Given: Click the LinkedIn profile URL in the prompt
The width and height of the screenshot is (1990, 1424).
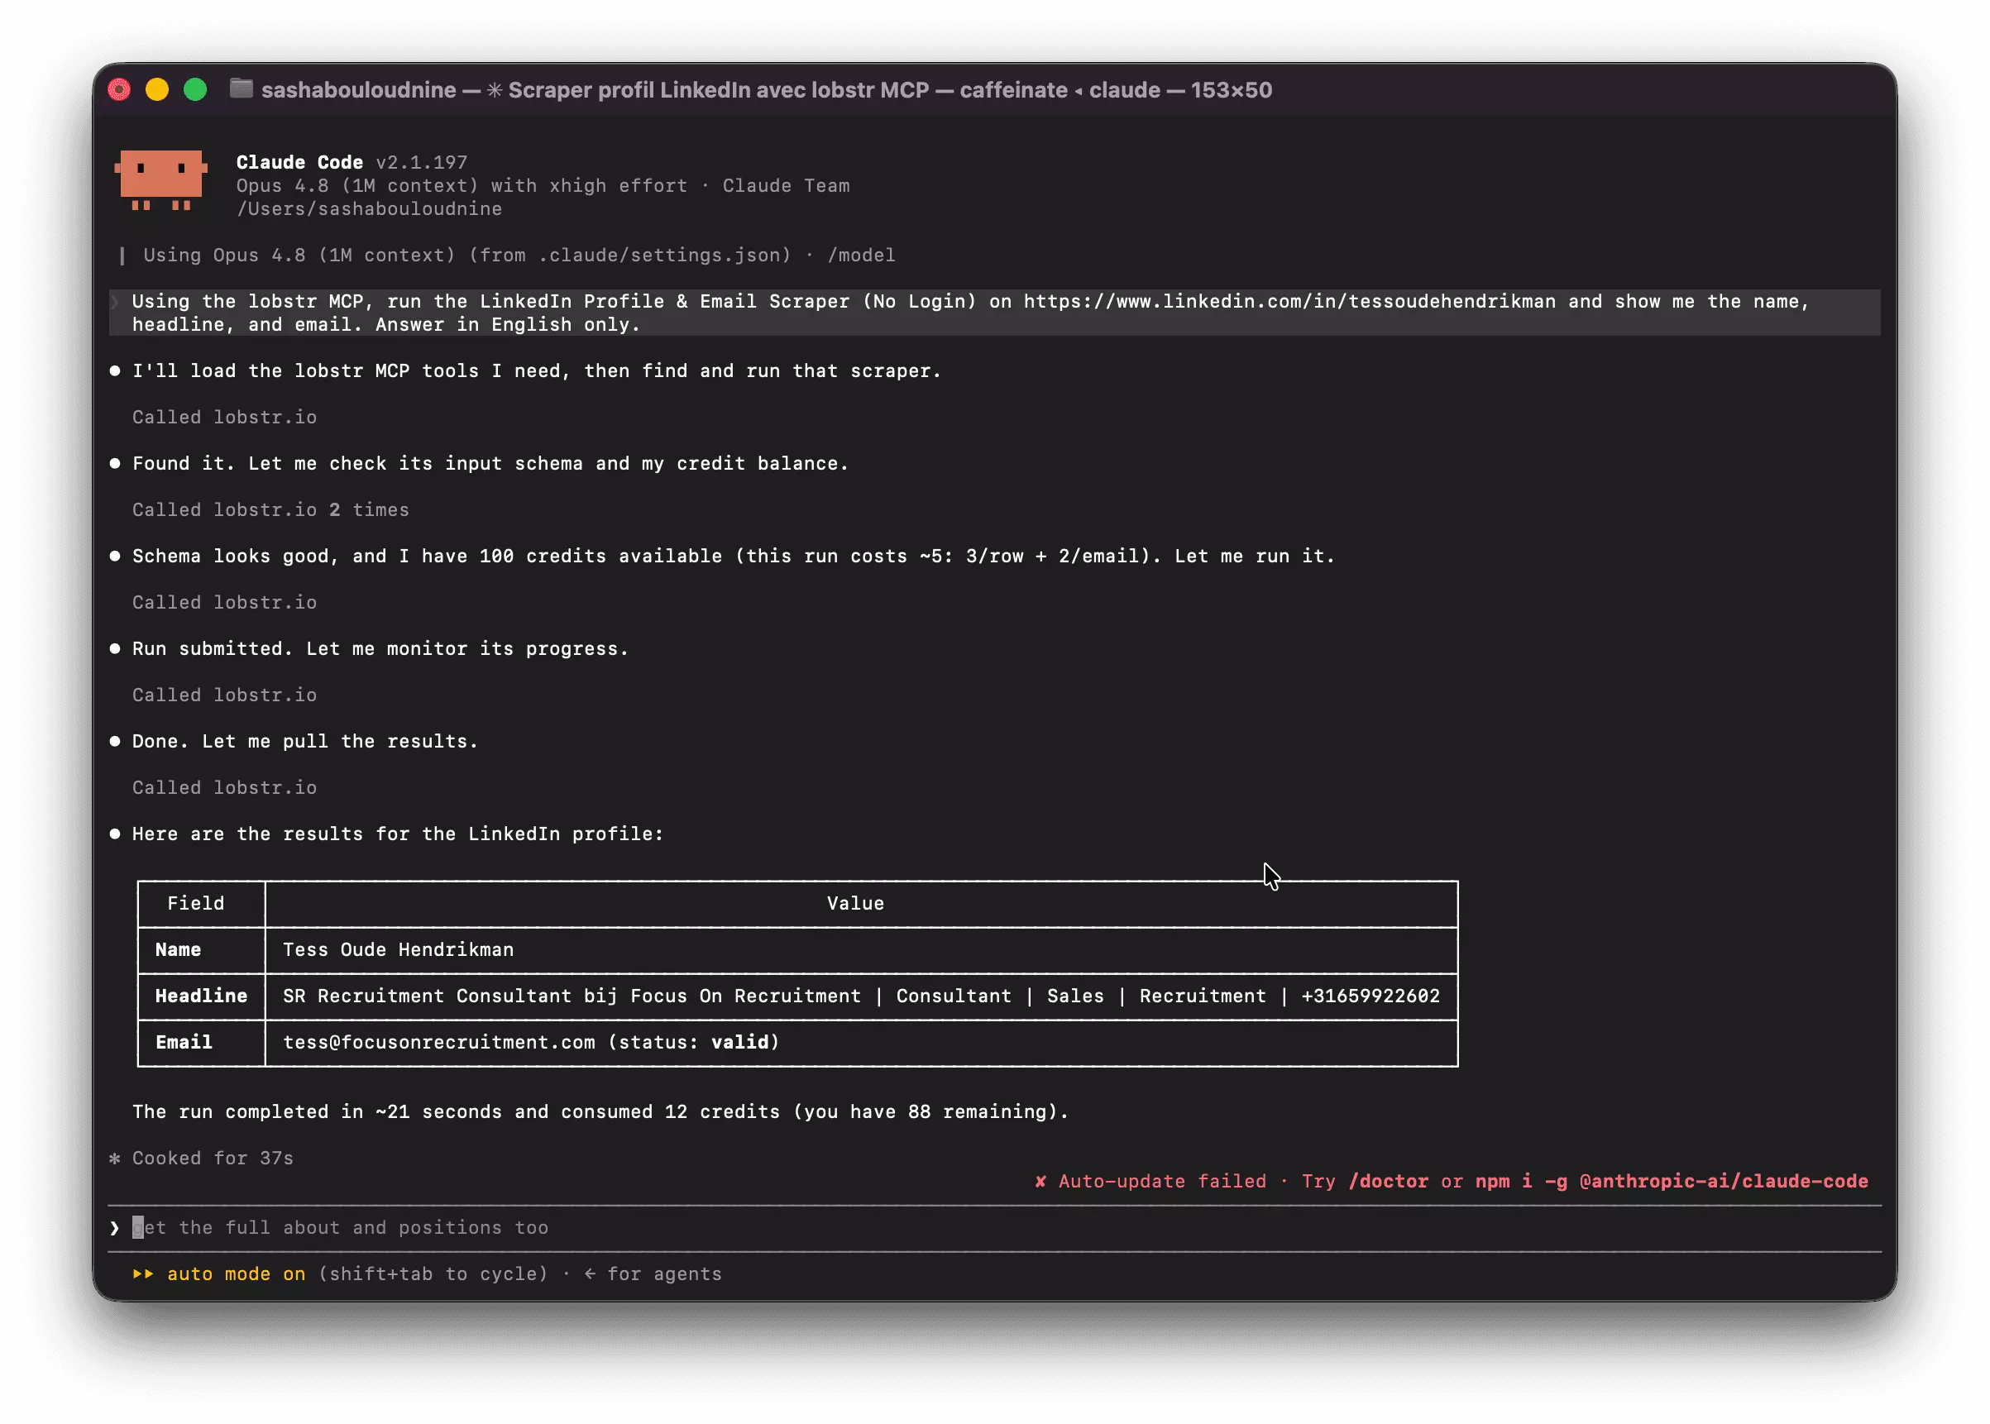Looking at the screenshot, I should click(1289, 302).
